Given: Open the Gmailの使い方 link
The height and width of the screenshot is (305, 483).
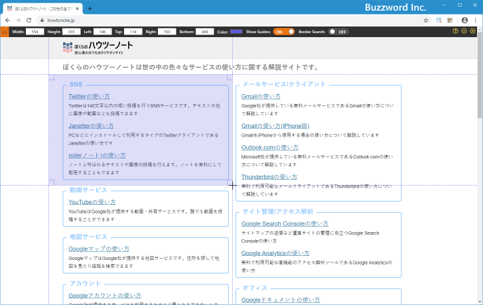Looking at the screenshot, I should click(261, 96).
